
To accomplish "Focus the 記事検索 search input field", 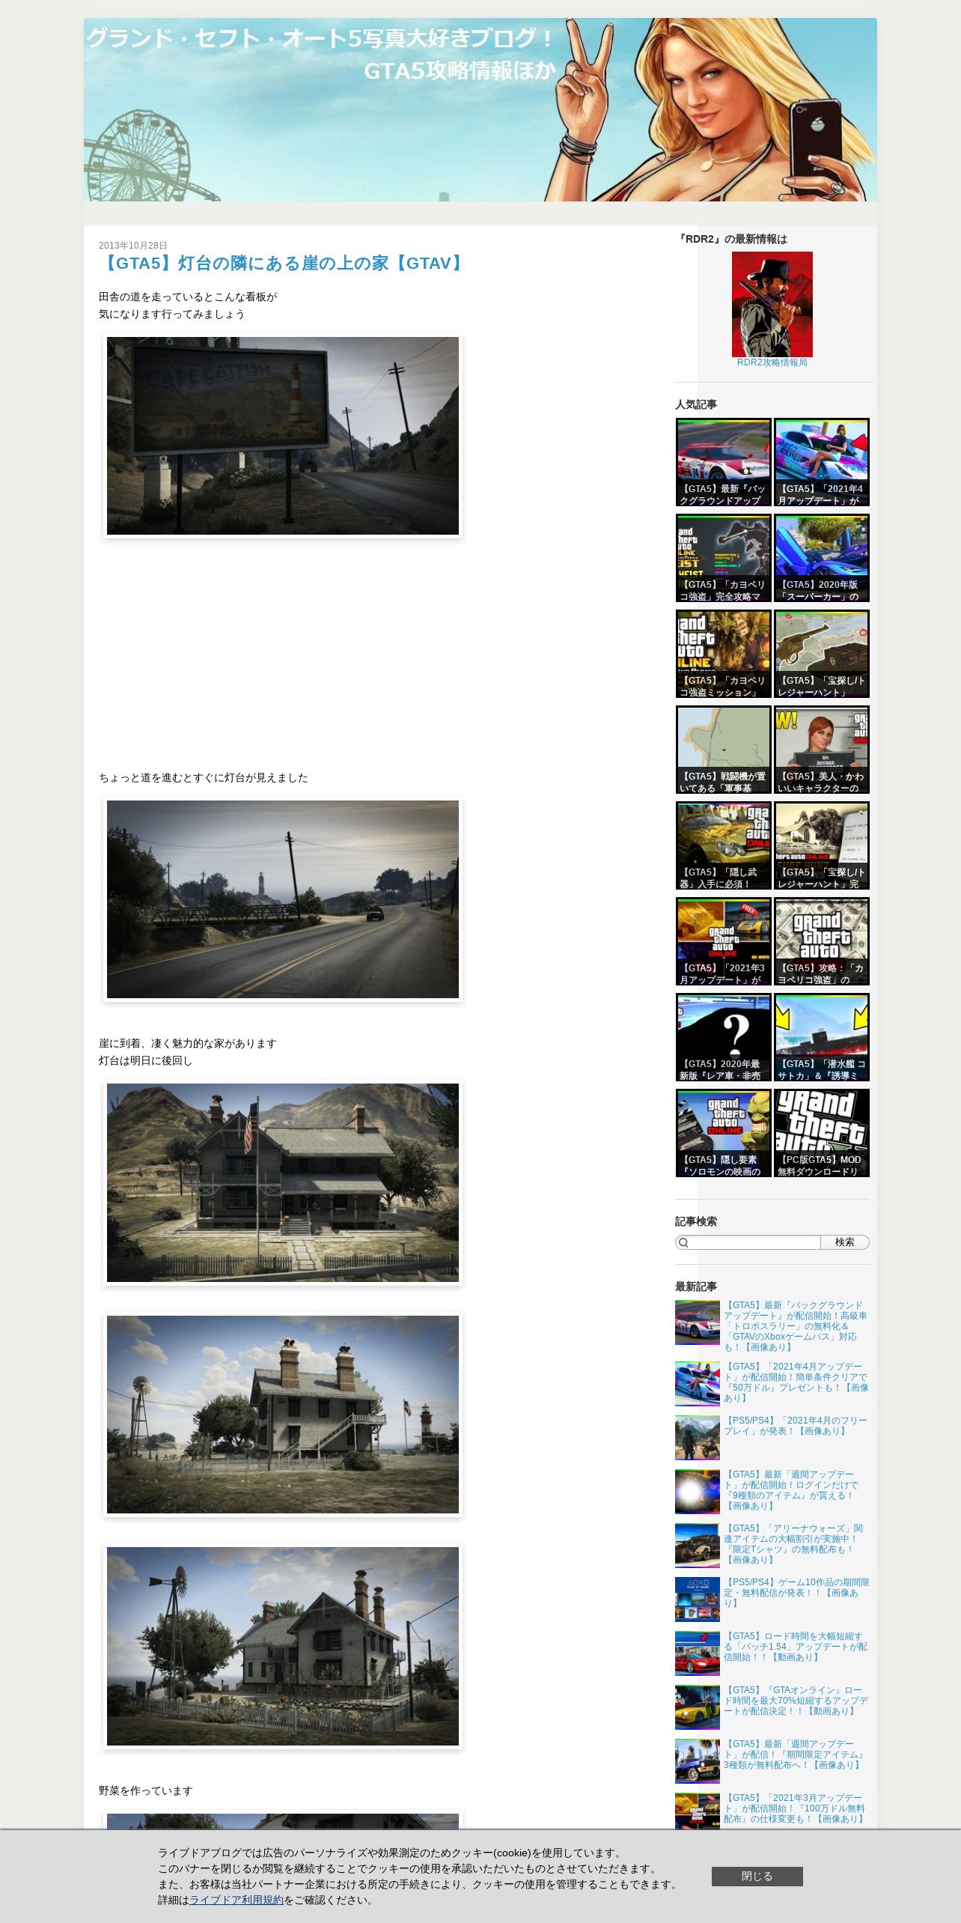I will 748,1242.
